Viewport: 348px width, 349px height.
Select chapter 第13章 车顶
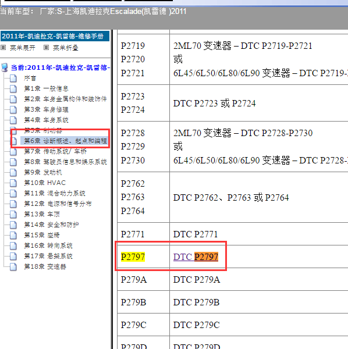coord(42,214)
